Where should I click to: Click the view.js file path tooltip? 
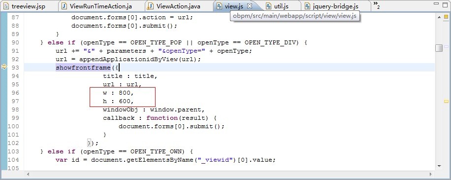coord(295,16)
